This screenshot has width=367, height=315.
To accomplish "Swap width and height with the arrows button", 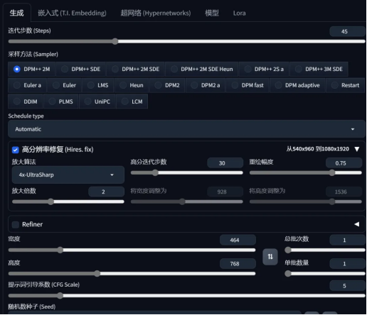I will click(270, 257).
